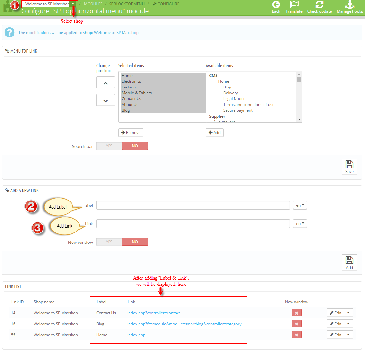Toggle new window X for Contact Us

[x=297, y=313]
